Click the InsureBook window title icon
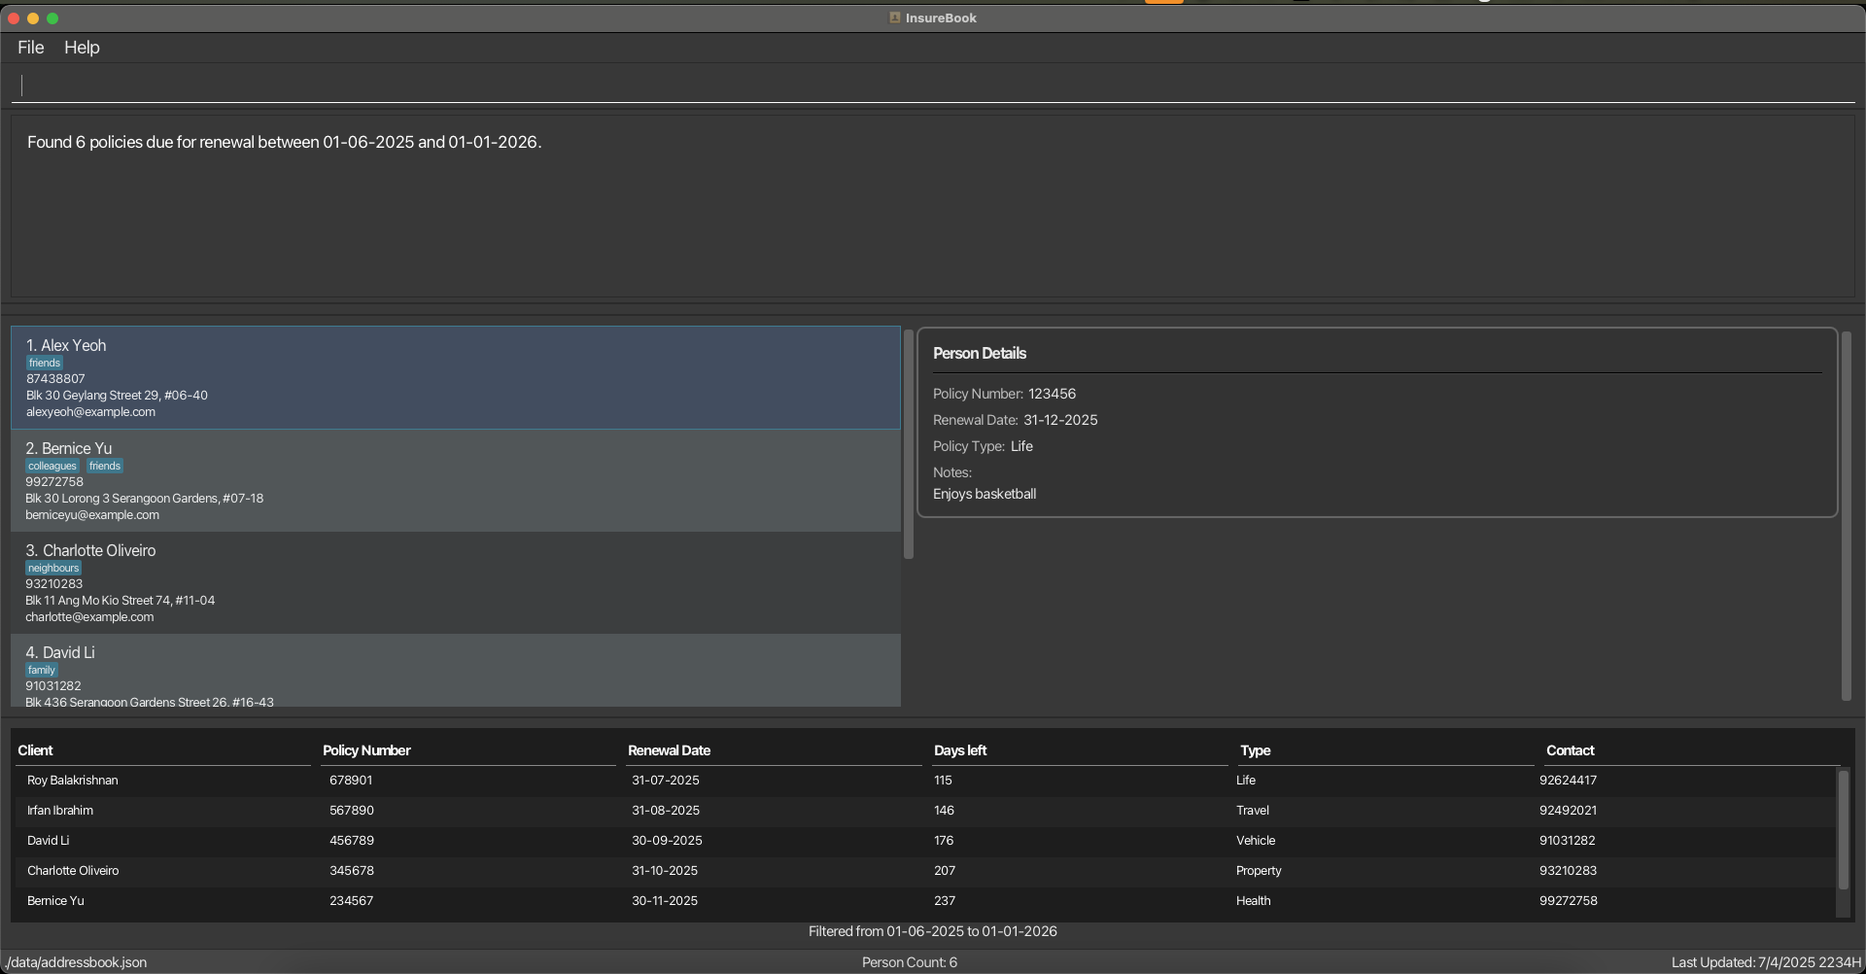Viewport: 1866px width, 974px height. (894, 17)
